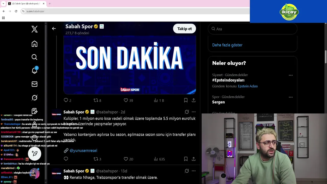This screenshot has height=184, width=327.
Task: Open more options for #Epsteindosyaları trend
Action: [x=290, y=75]
